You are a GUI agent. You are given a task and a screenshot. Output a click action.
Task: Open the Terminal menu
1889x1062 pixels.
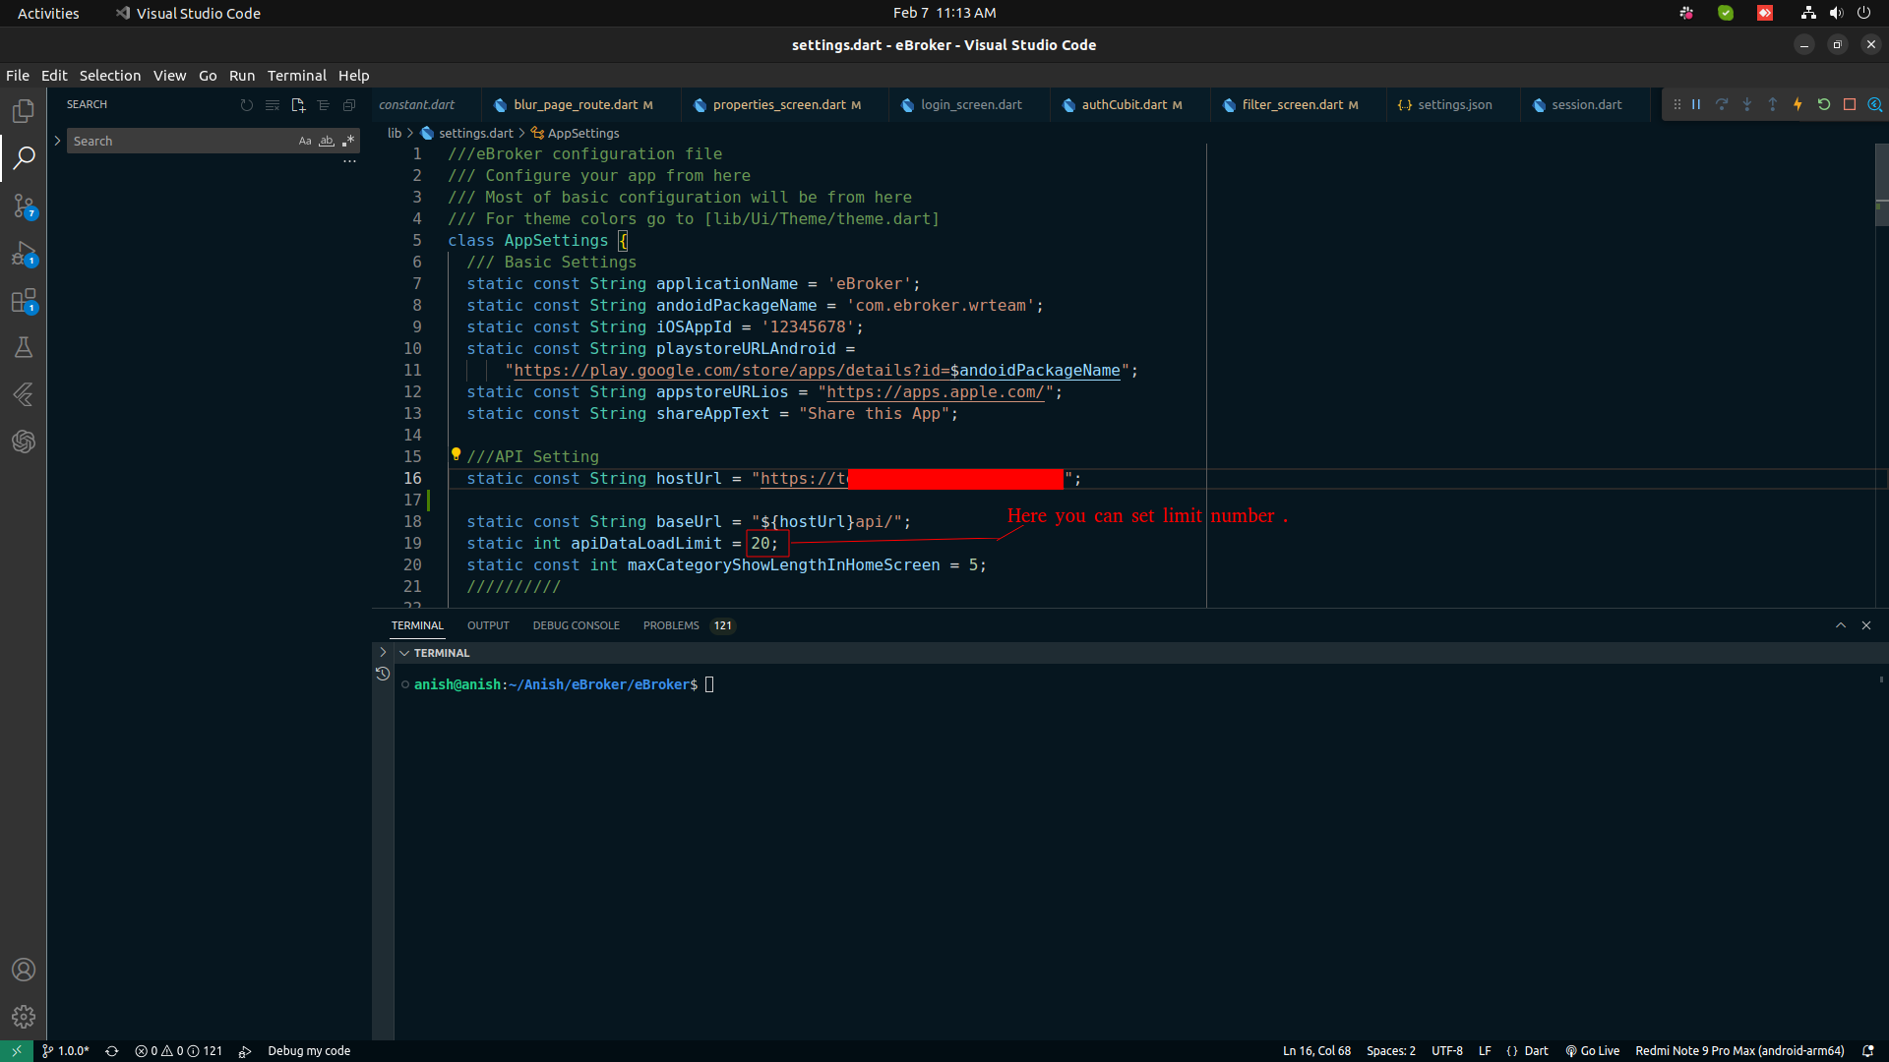coord(296,76)
